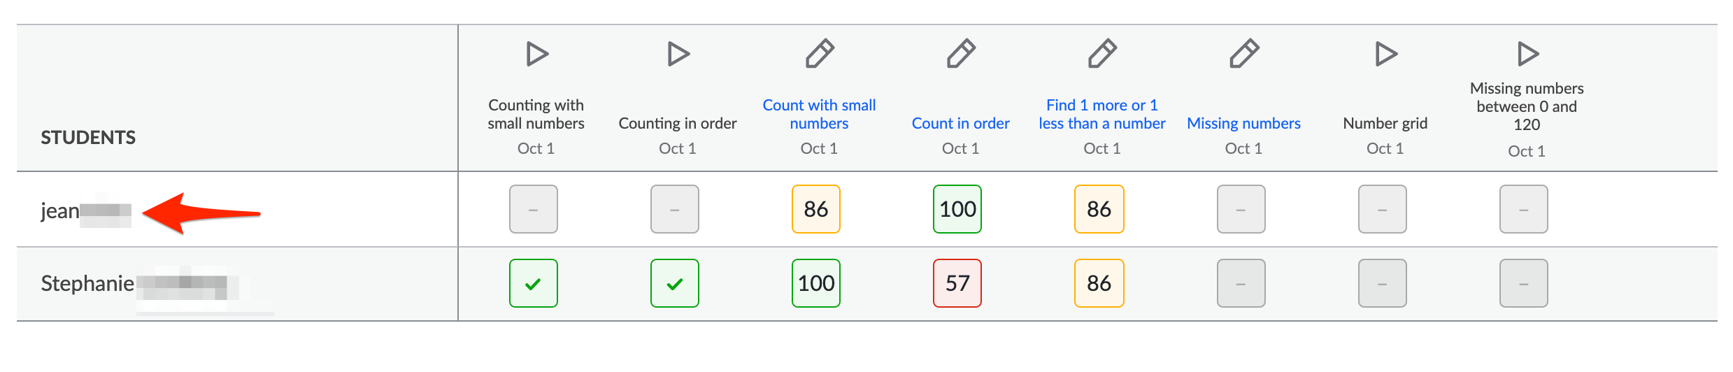Click the video icon above Counting in order
Image resolution: width=1733 pixels, height=372 pixels.
click(678, 54)
